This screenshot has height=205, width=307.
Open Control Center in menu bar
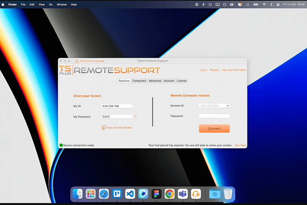tap(278, 4)
